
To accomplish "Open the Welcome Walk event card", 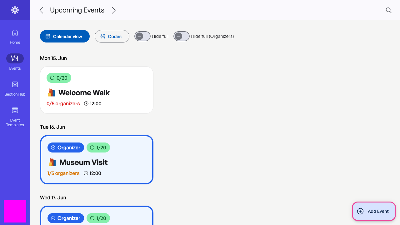I will coord(97,90).
